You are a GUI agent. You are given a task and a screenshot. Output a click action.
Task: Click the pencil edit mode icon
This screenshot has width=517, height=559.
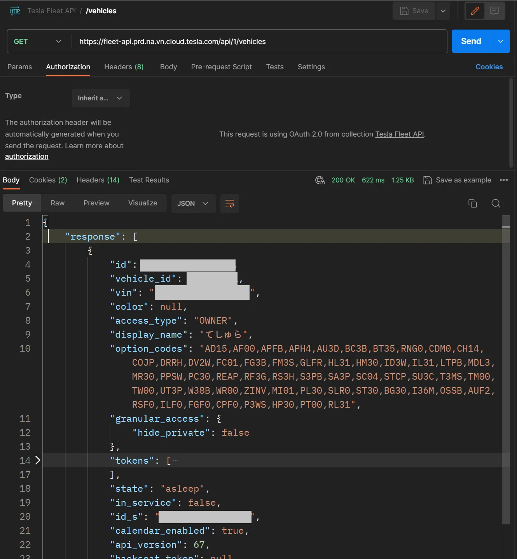pos(475,11)
